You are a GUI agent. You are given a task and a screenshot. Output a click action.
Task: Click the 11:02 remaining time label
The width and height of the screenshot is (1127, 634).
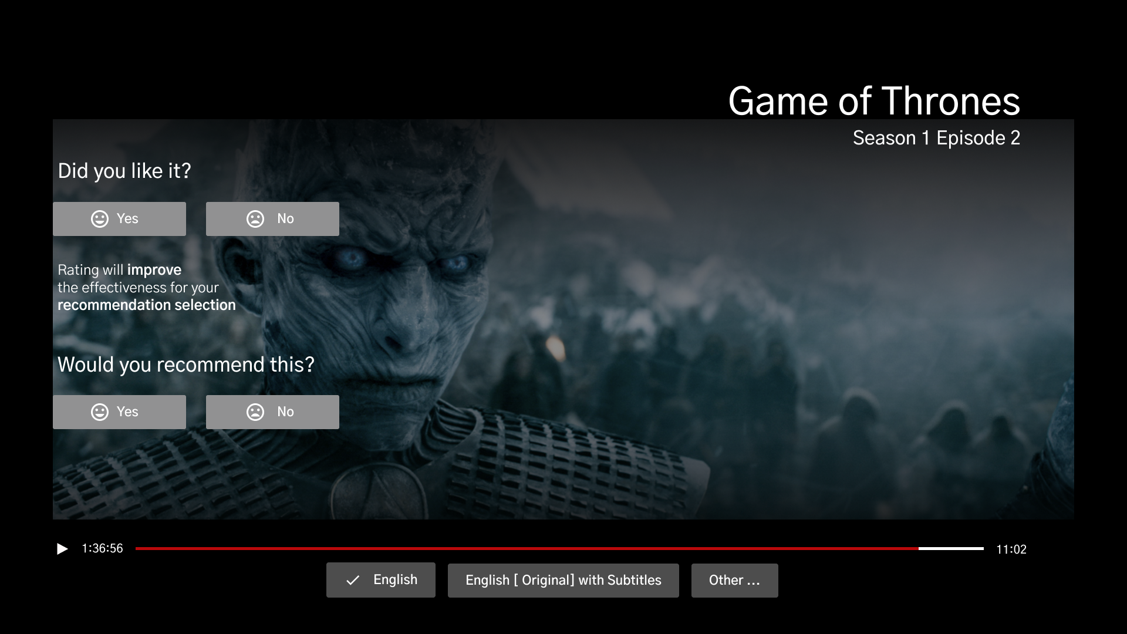(x=1011, y=549)
